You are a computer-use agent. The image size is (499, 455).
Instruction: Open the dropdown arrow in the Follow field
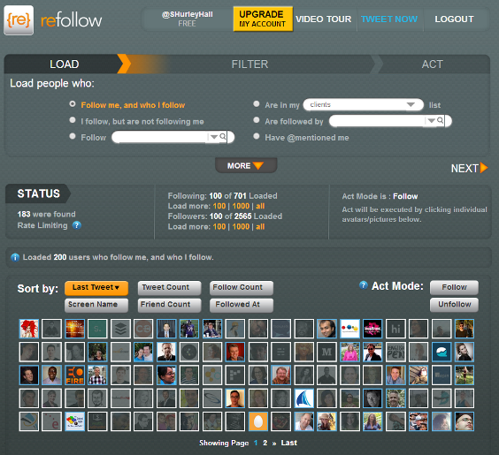pyautogui.click(x=214, y=137)
